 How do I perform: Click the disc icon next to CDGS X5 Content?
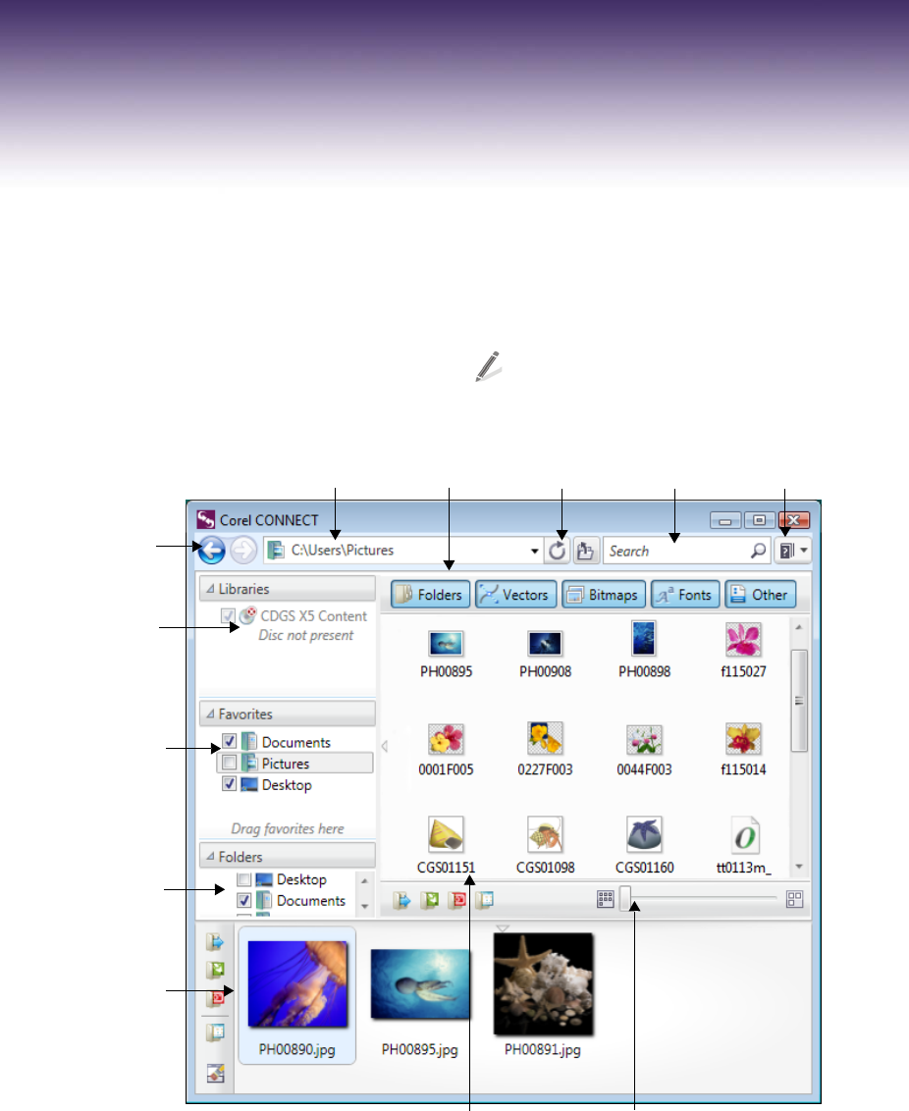[x=247, y=615]
